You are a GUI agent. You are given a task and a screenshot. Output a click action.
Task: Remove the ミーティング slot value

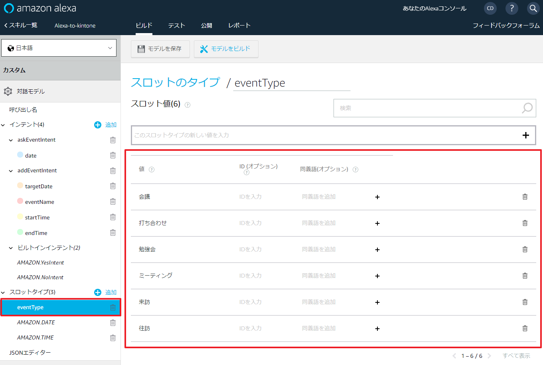click(x=525, y=276)
